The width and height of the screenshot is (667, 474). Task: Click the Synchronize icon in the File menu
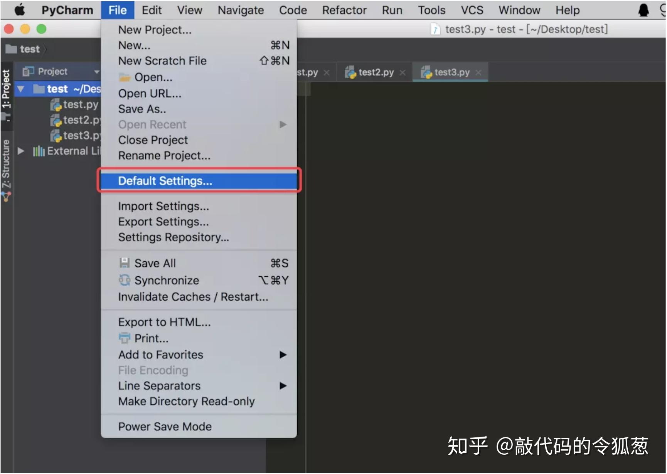point(124,280)
